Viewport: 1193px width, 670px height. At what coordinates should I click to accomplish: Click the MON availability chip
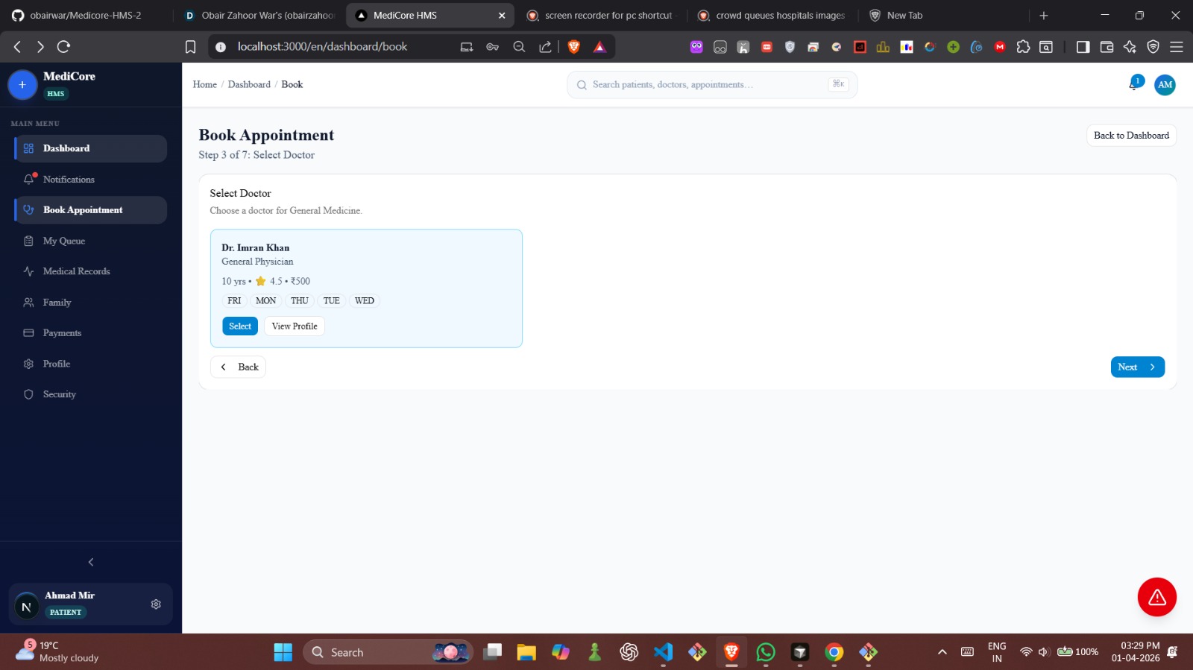[x=265, y=301]
